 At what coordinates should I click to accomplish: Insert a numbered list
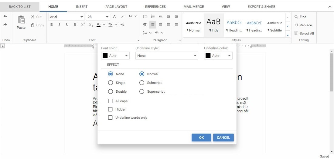pyautogui.click(x=153, y=16)
